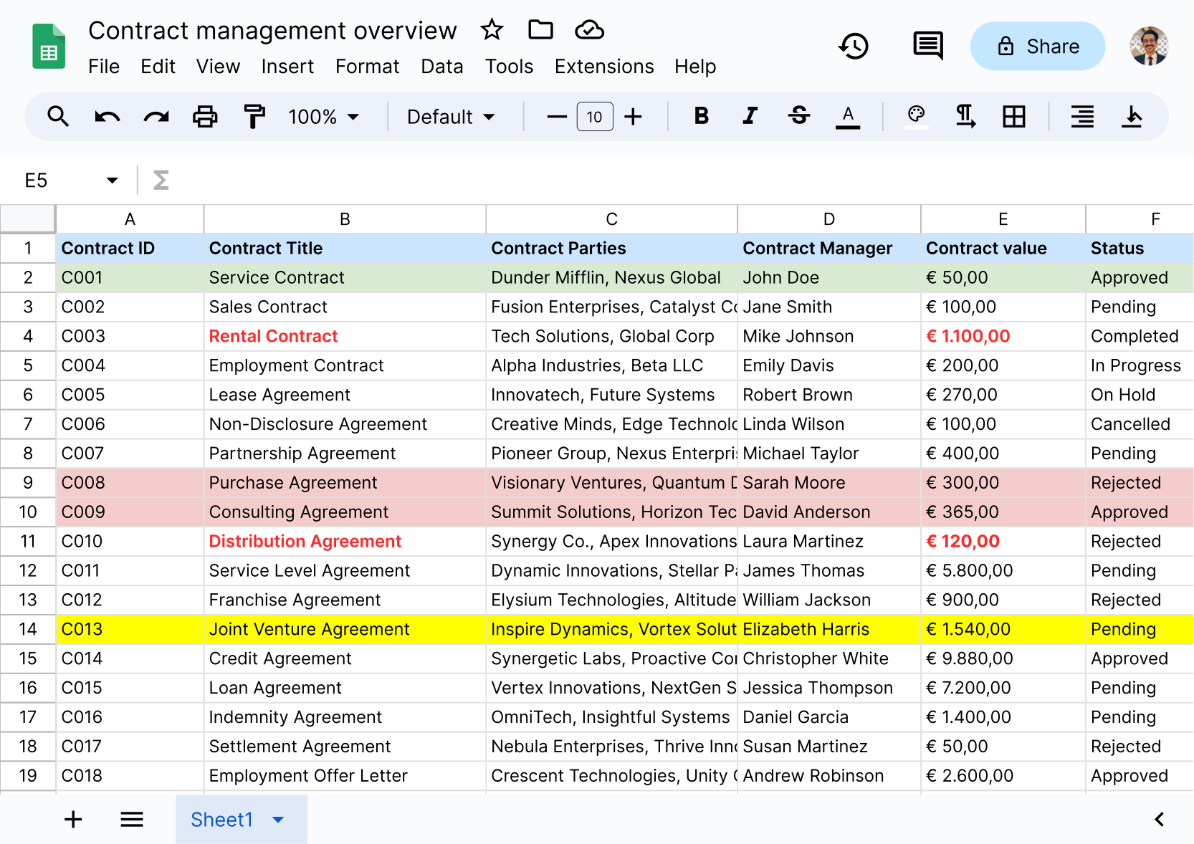The width and height of the screenshot is (1194, 844).
Task: Click the font size input field
Action: [594, 117]
